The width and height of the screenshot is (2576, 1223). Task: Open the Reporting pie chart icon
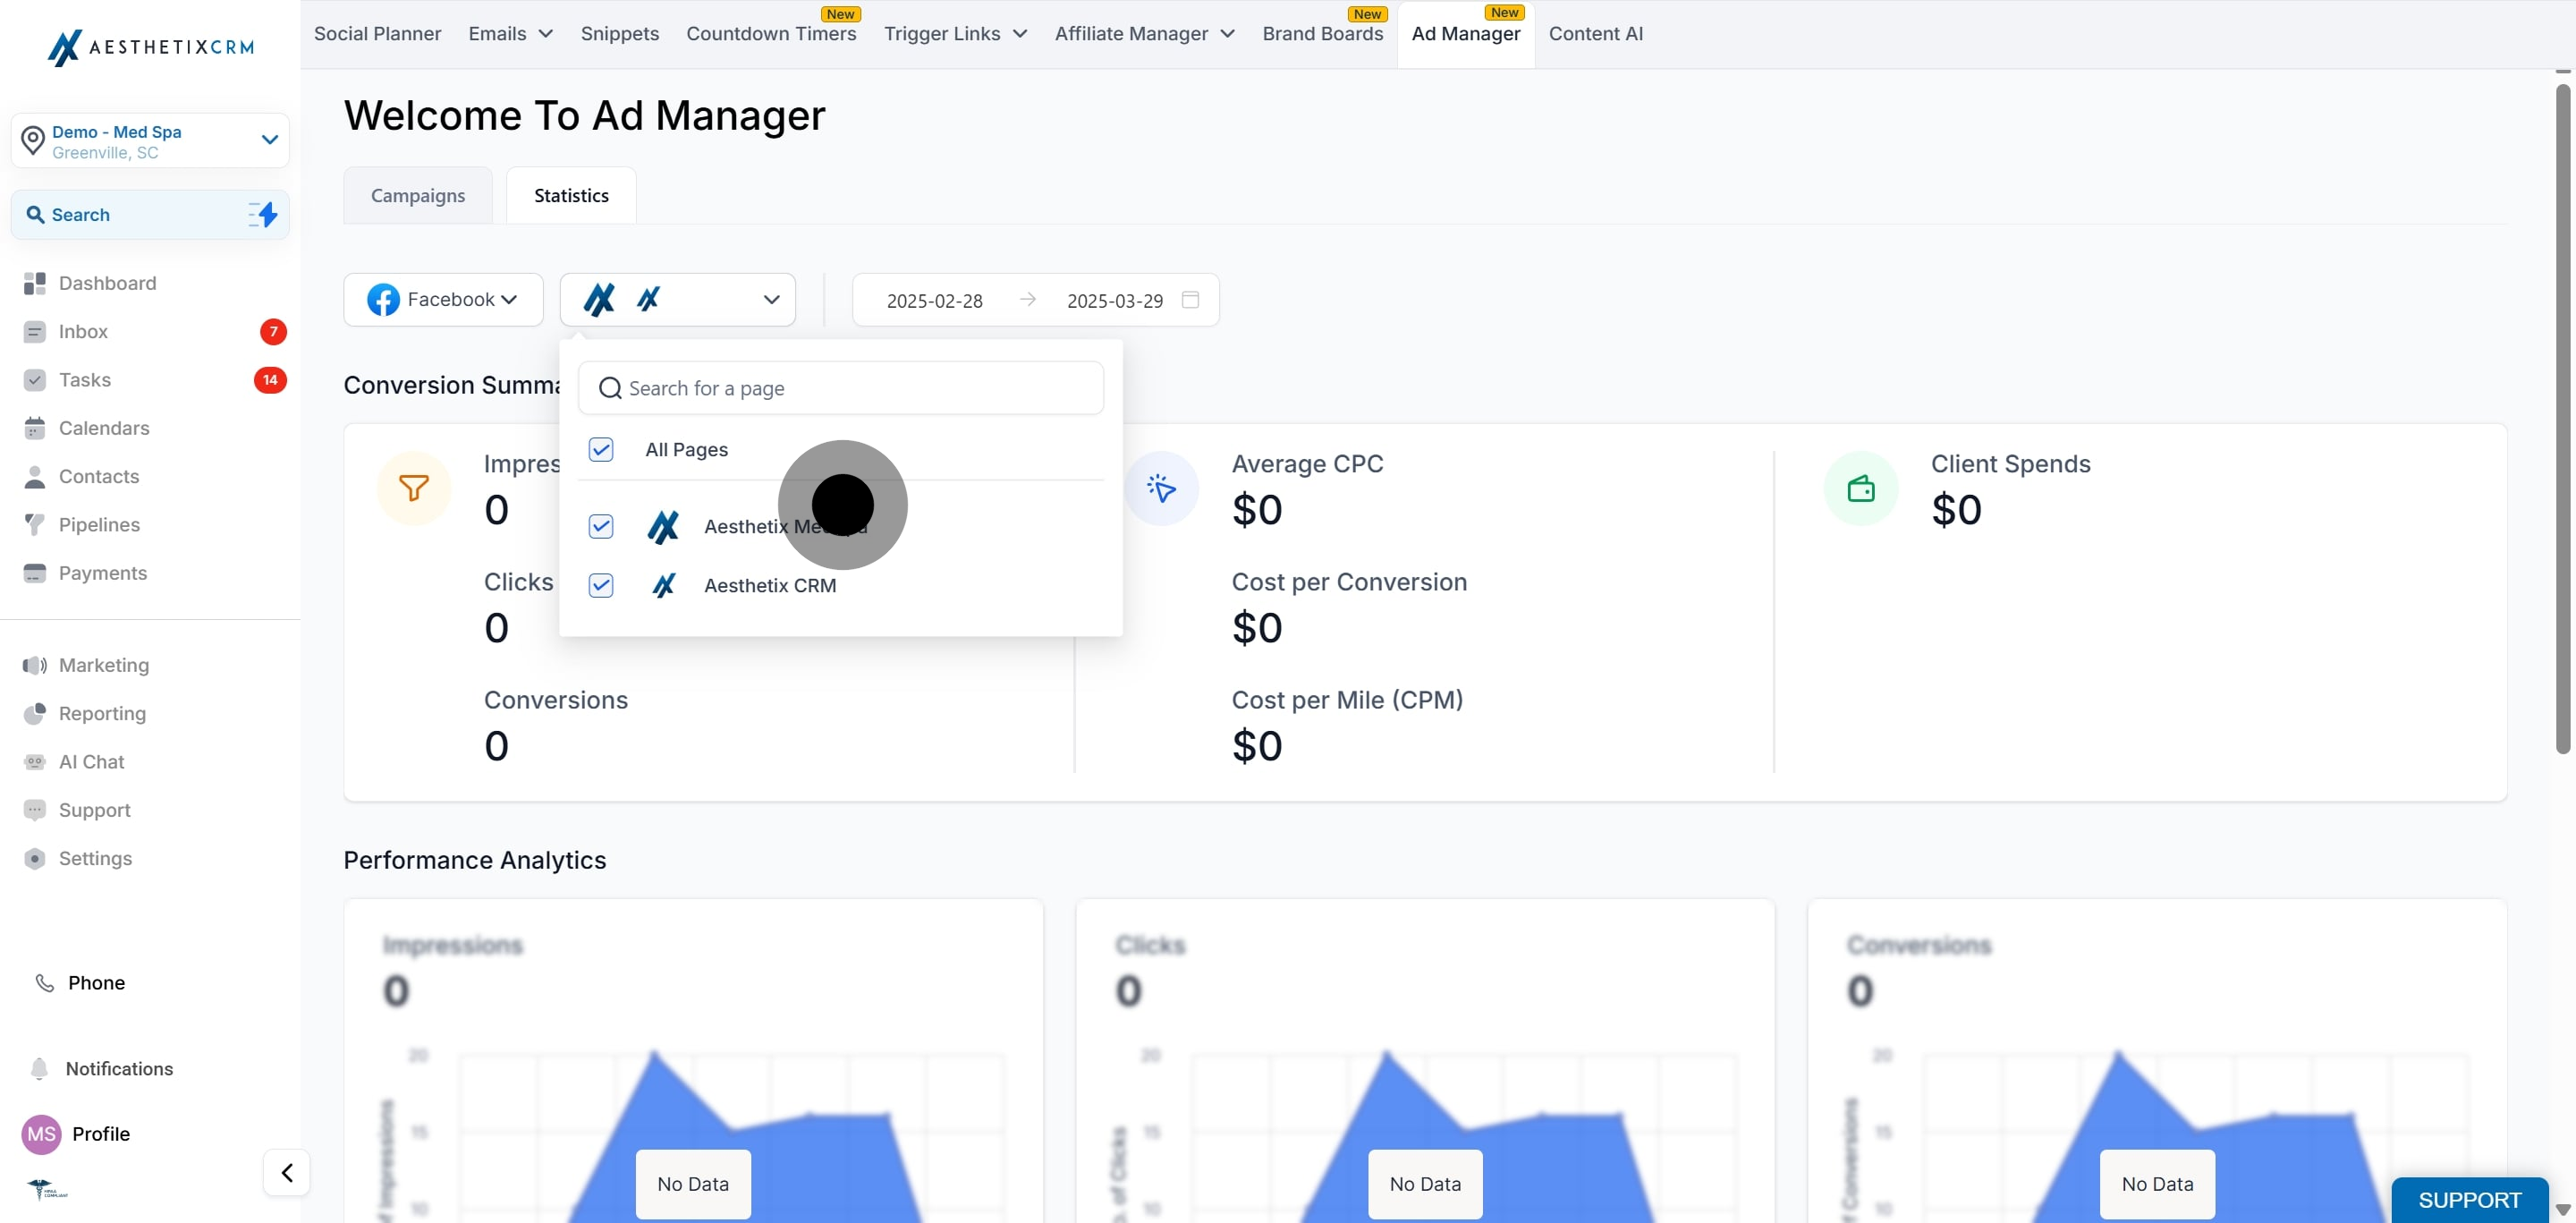coord(35,713)
